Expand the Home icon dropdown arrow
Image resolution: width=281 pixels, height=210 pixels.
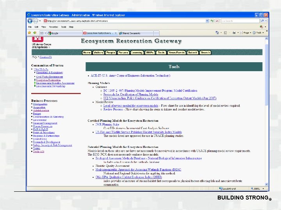tap(221, 33)
